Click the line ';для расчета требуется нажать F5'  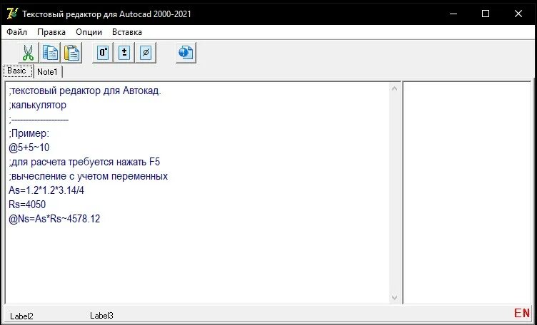pos(84,162)
